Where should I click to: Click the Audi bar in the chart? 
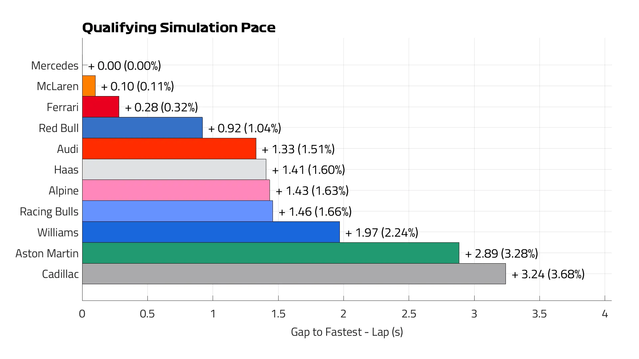[x=169, y=149]
